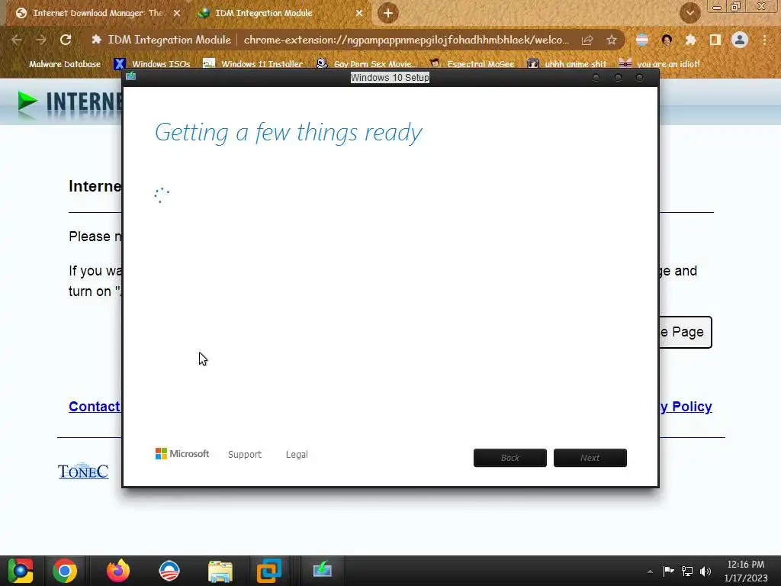781x586 pixels.
Task: Open the Windows Setup taskbar icon
Action: pyautogui.click(x=323, y=571)
